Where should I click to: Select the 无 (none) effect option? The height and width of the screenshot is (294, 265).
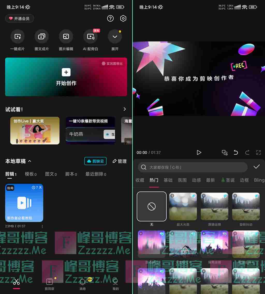click(x=152, y=206)
